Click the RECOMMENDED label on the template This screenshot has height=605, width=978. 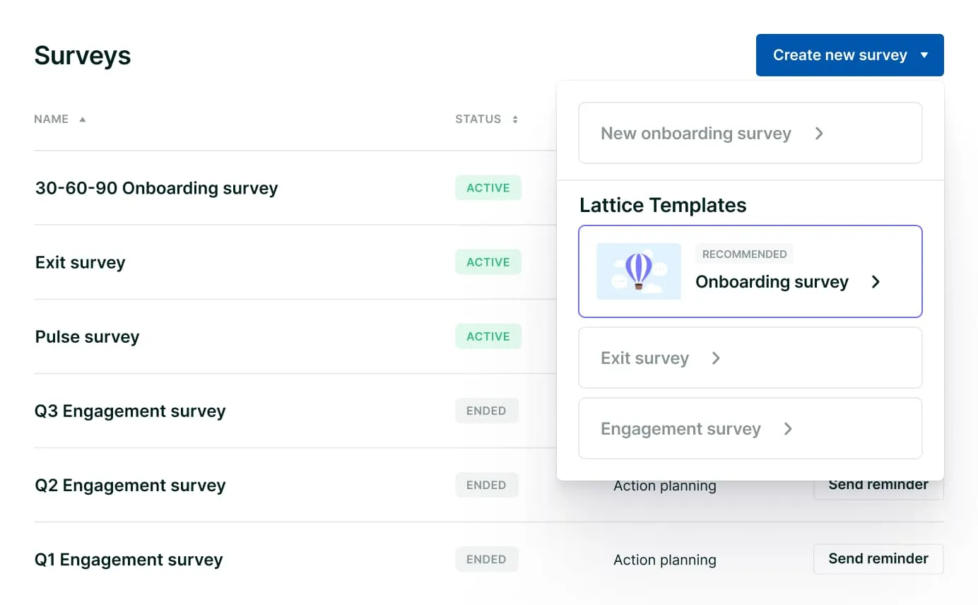coord(744,254)
